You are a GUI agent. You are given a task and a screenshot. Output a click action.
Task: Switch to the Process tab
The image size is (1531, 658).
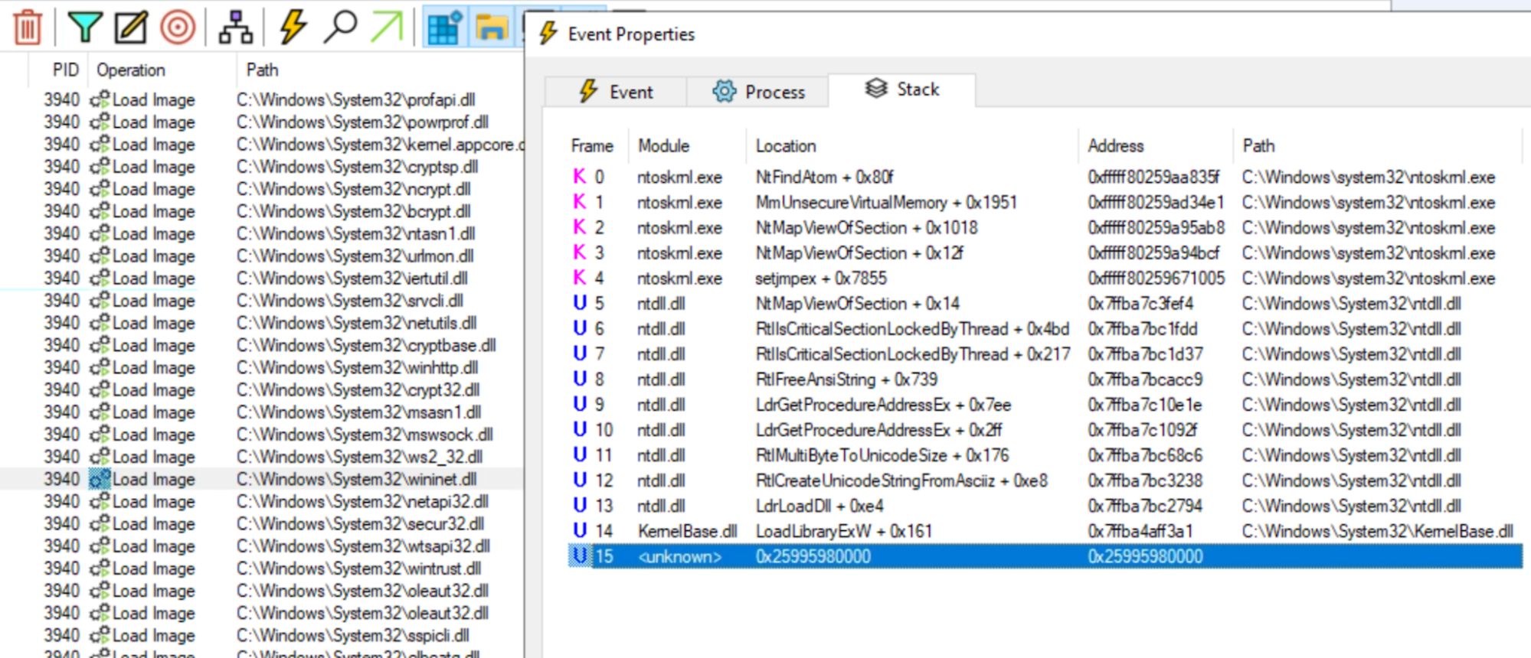pos(758,92)
